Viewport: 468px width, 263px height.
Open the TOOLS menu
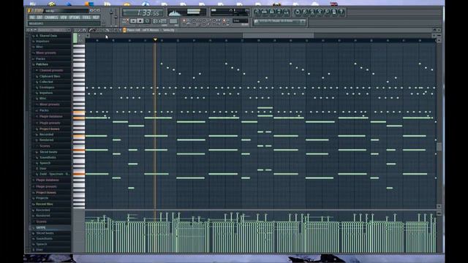[x=86, y=18]
